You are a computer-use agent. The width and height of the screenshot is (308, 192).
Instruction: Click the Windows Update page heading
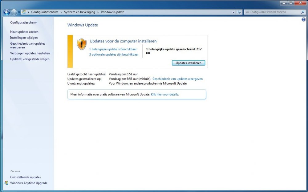83,25
